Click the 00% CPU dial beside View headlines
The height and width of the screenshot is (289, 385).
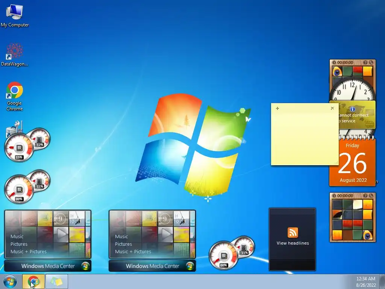pos(223,256)
